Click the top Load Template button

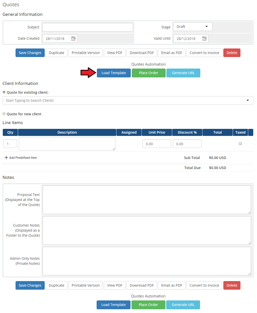[114, 73]
